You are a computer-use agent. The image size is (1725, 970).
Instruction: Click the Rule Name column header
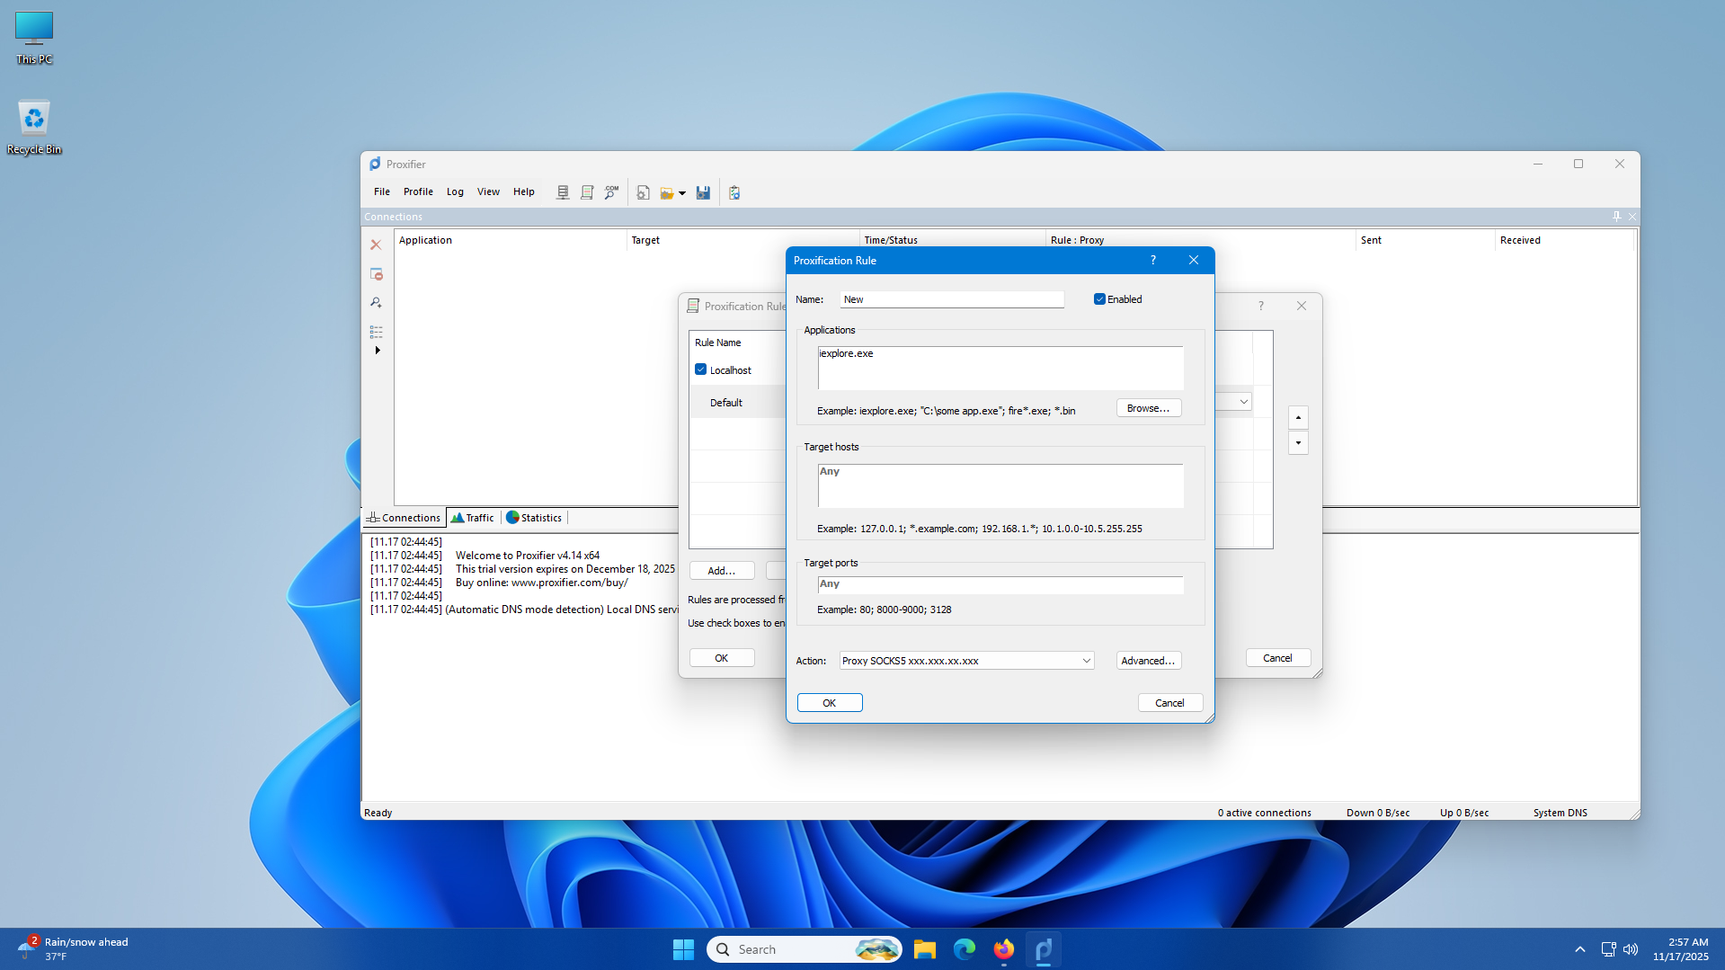(738, 343)
